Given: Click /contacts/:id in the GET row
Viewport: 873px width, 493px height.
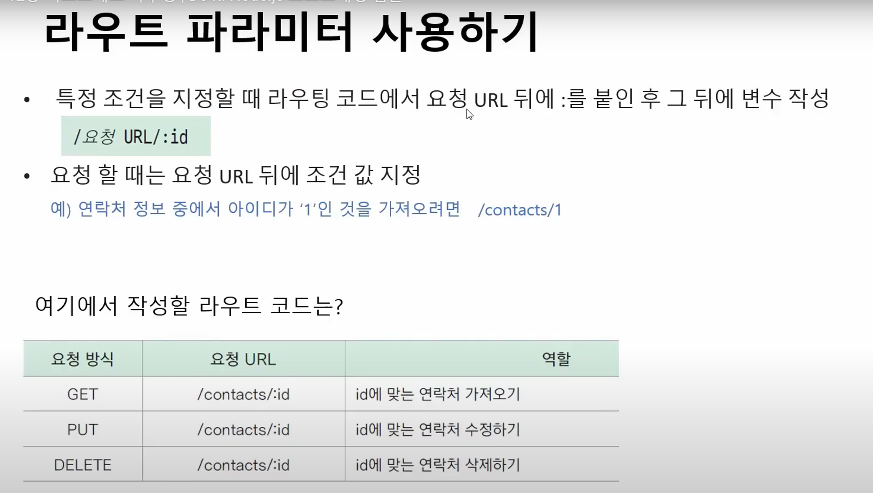Looking at the screenshot, I should [x=243, y=394].
